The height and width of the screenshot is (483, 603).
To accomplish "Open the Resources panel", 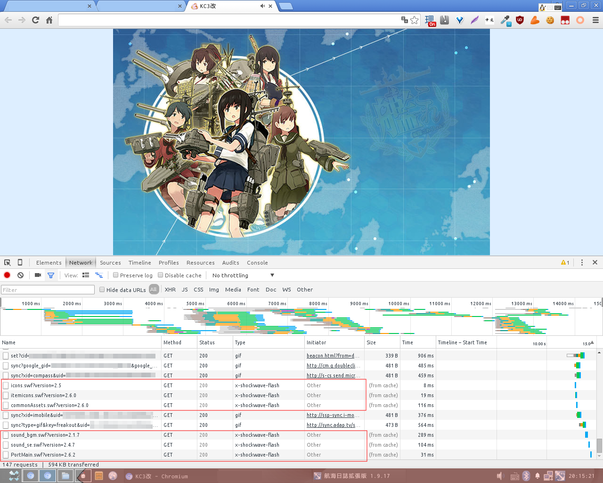I will (201, 263).
